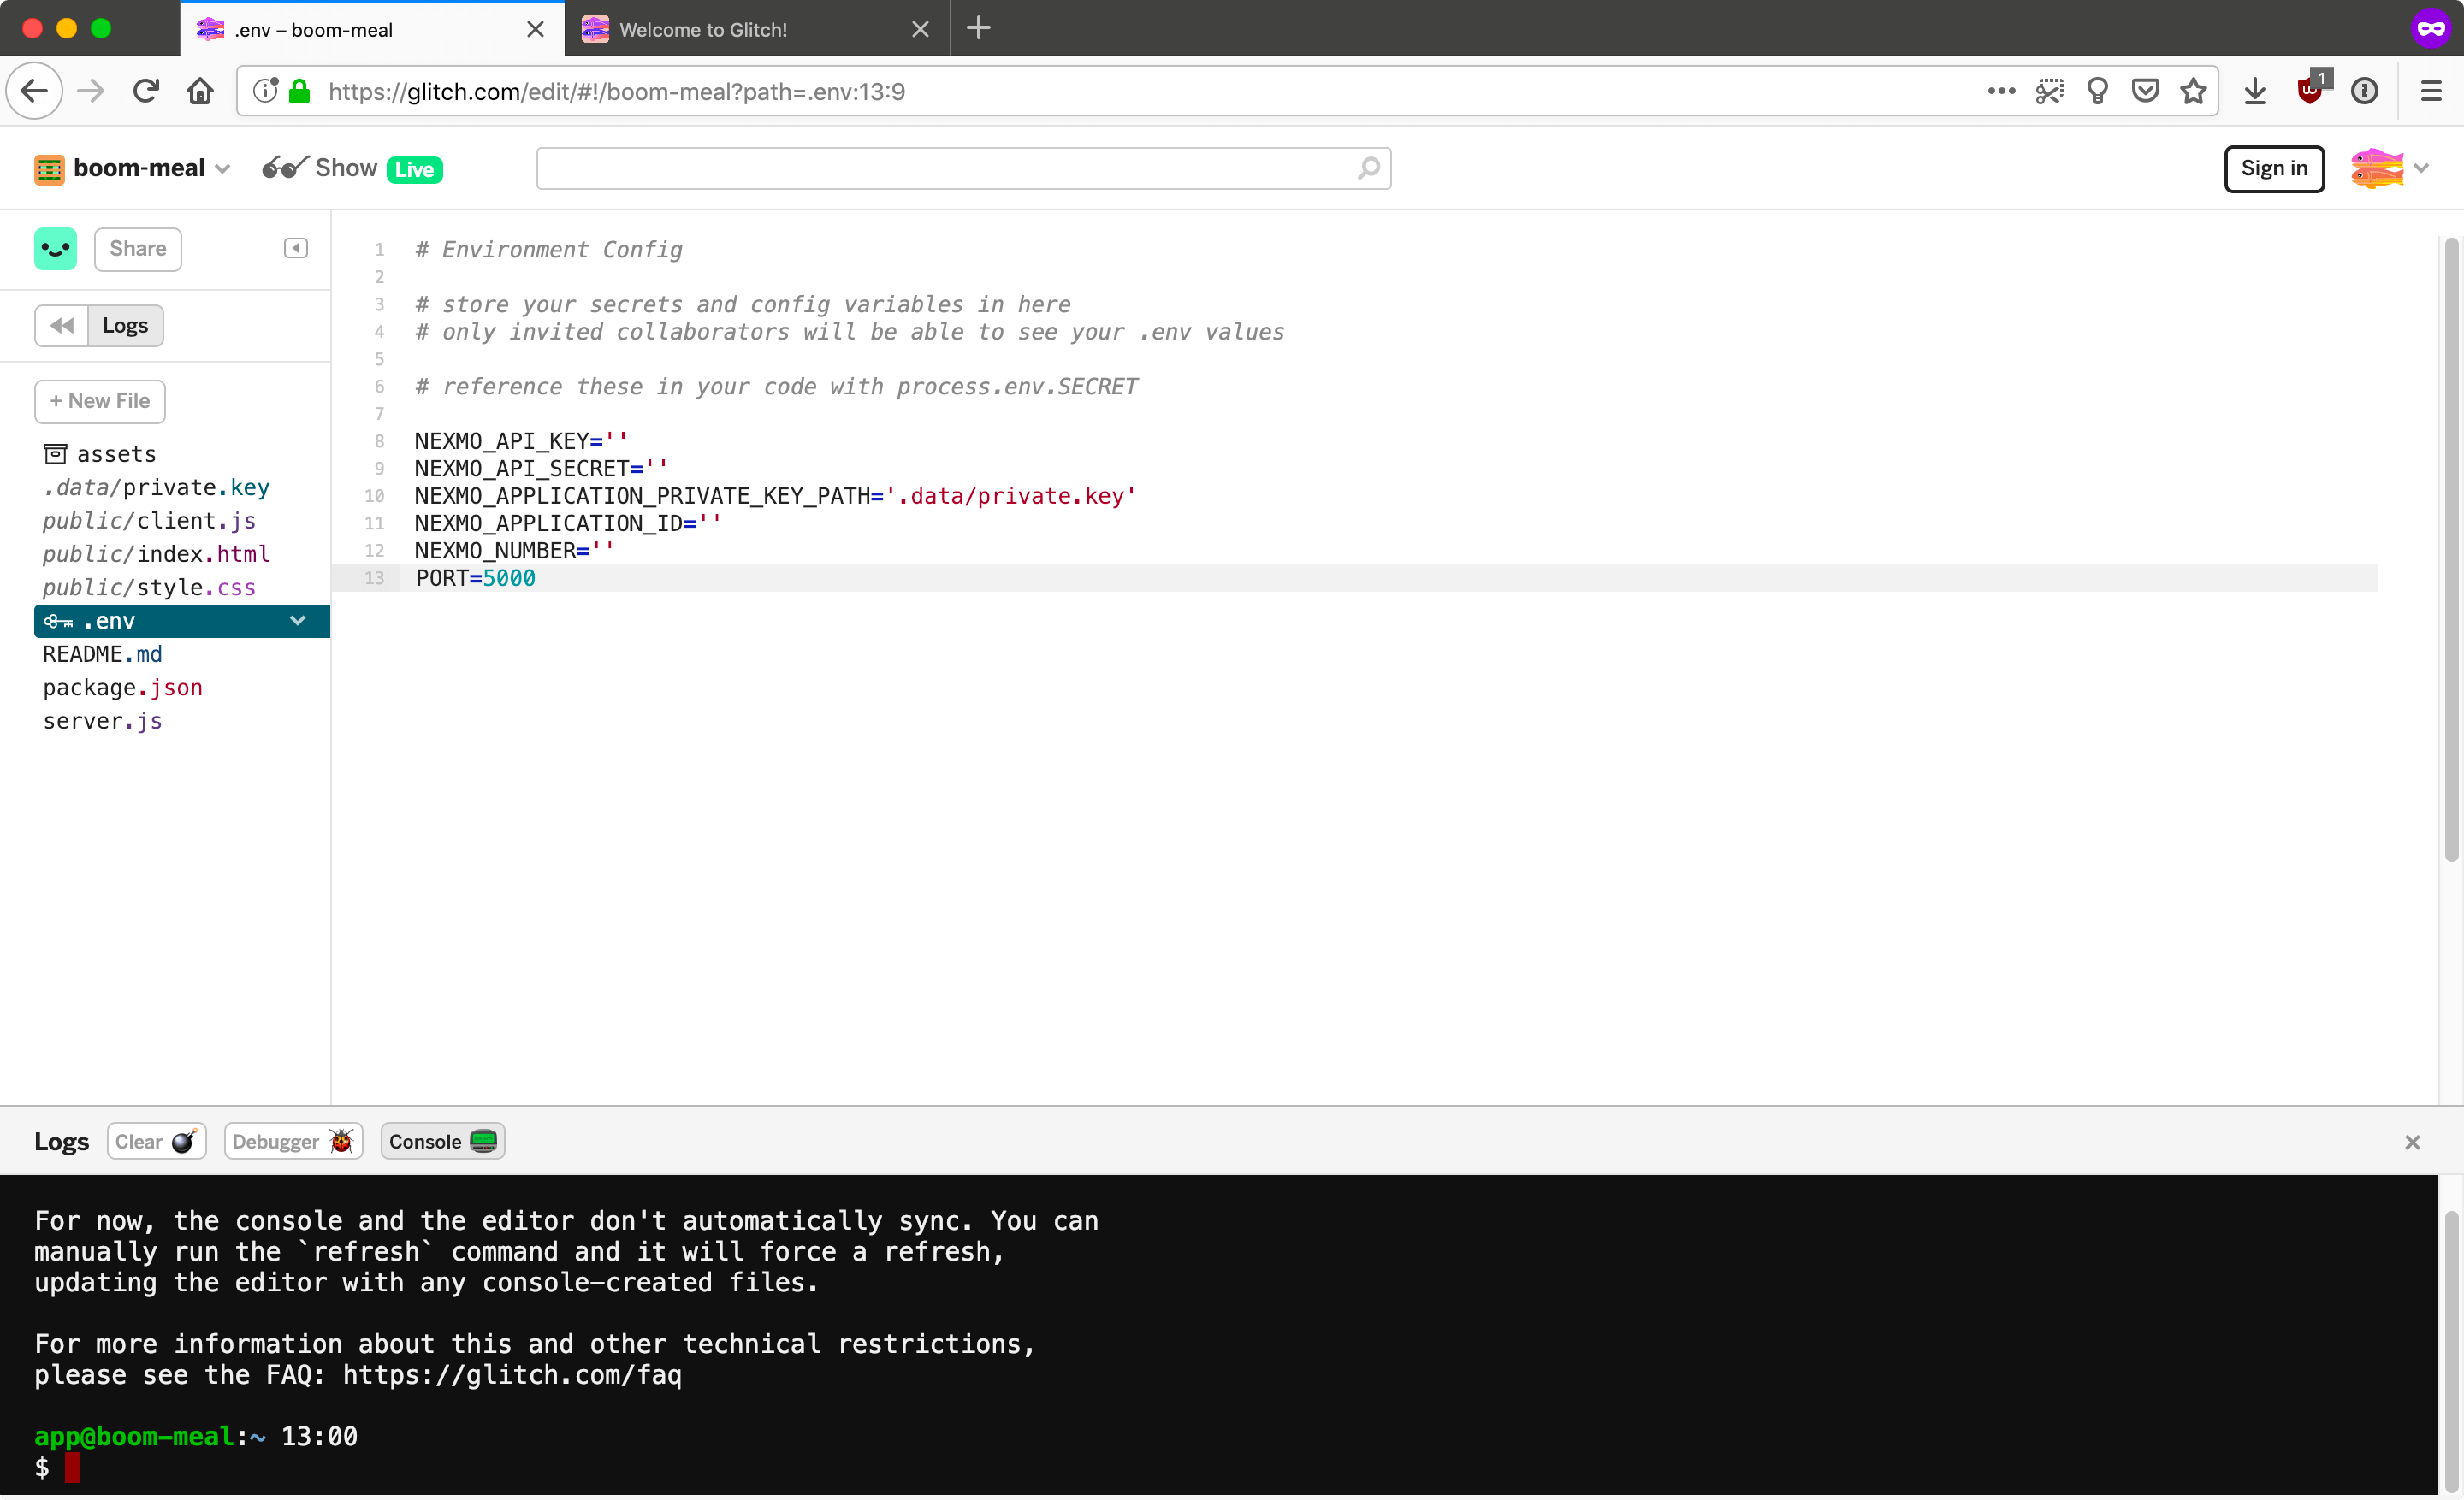Open server.js file
Image resolution: width=2464 pixels, height=1500 pixels.
(102, 722)
